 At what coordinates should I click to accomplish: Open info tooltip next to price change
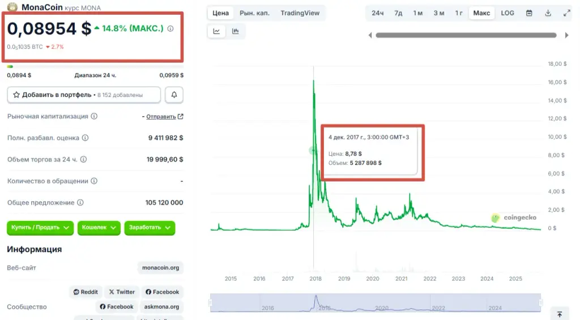[x=170, y=28]
